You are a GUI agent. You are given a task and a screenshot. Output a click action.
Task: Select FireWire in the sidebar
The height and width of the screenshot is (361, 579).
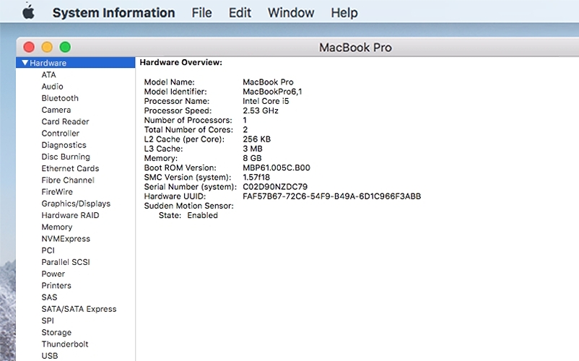[57, 192]
